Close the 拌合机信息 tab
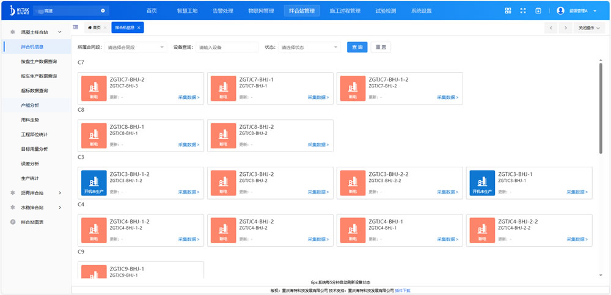The height and width of the screenshot is (295, 611). tap(139, 28)
